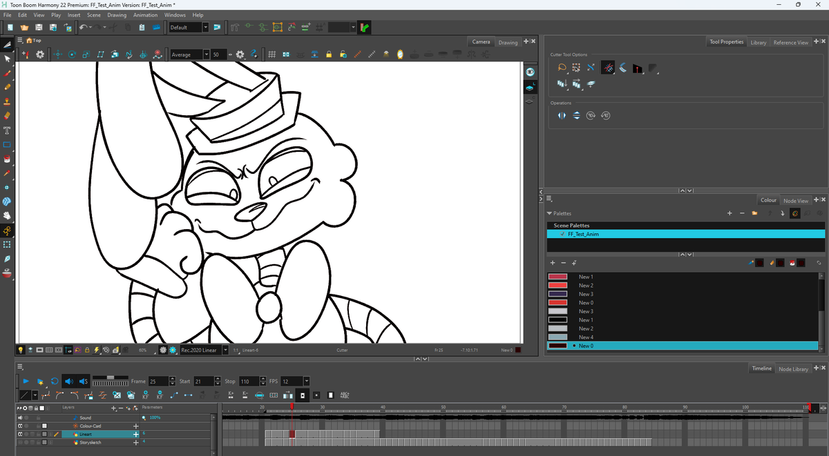Click the Stop frame input field
Screen dimensions: 829x456
pos(249,381)
